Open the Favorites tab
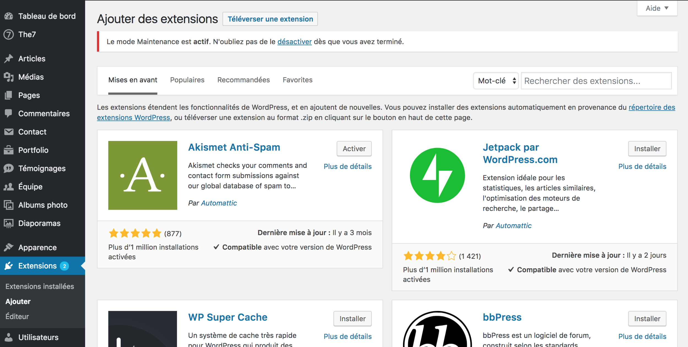 pyautogui.click(x=297, y=80)
